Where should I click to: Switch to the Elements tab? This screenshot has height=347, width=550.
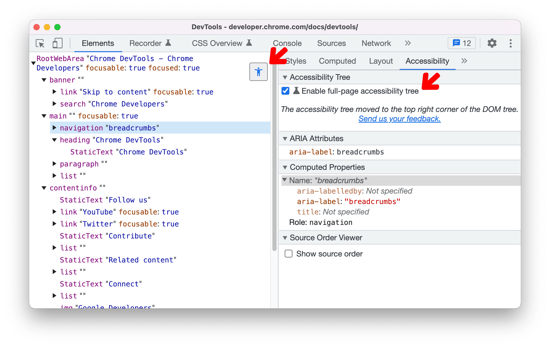point(97,43)
